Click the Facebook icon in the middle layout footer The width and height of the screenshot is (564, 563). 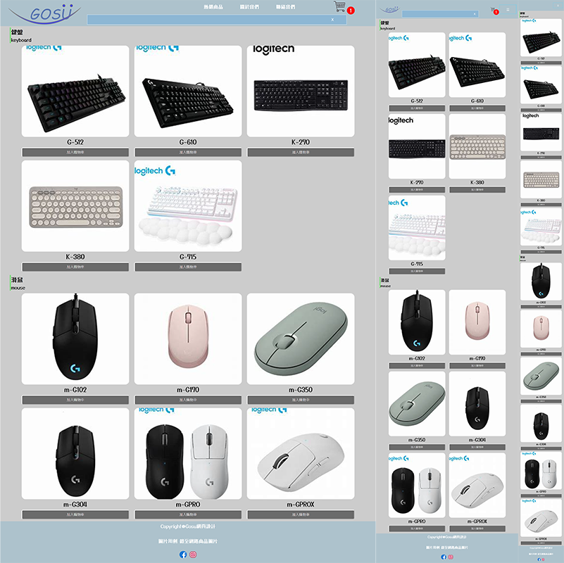pyautogui.click(x=444, y=557)
